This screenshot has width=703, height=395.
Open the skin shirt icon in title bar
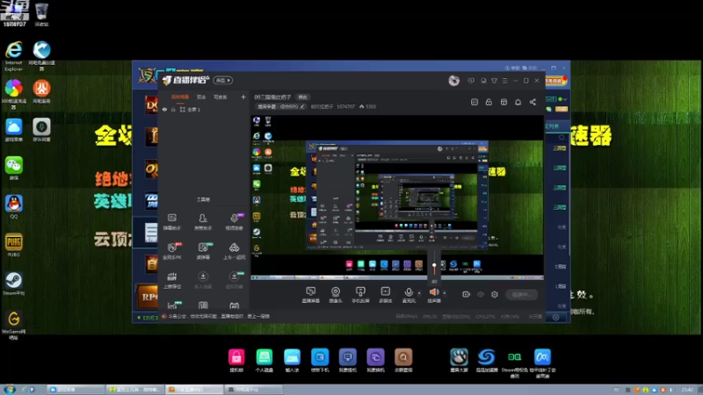494,81
